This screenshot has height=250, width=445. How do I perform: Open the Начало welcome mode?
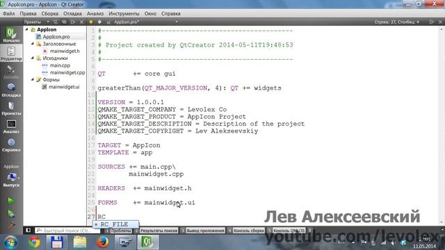coord(11,35)
